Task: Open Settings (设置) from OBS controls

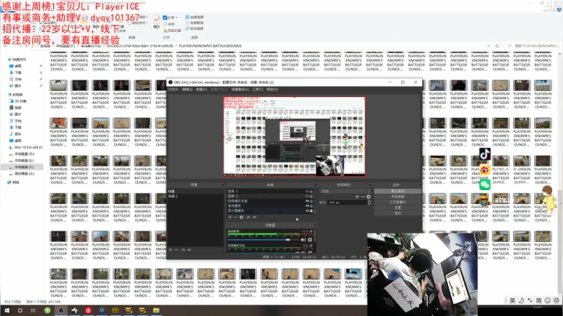Action: click(397, 207)
